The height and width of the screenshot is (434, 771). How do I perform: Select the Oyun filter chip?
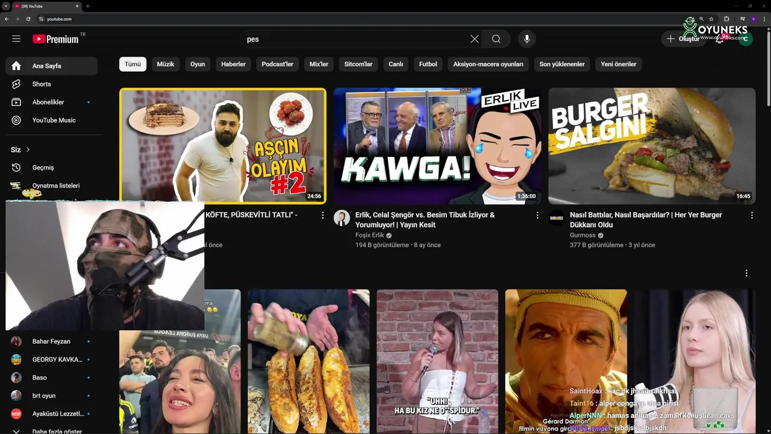198,64
